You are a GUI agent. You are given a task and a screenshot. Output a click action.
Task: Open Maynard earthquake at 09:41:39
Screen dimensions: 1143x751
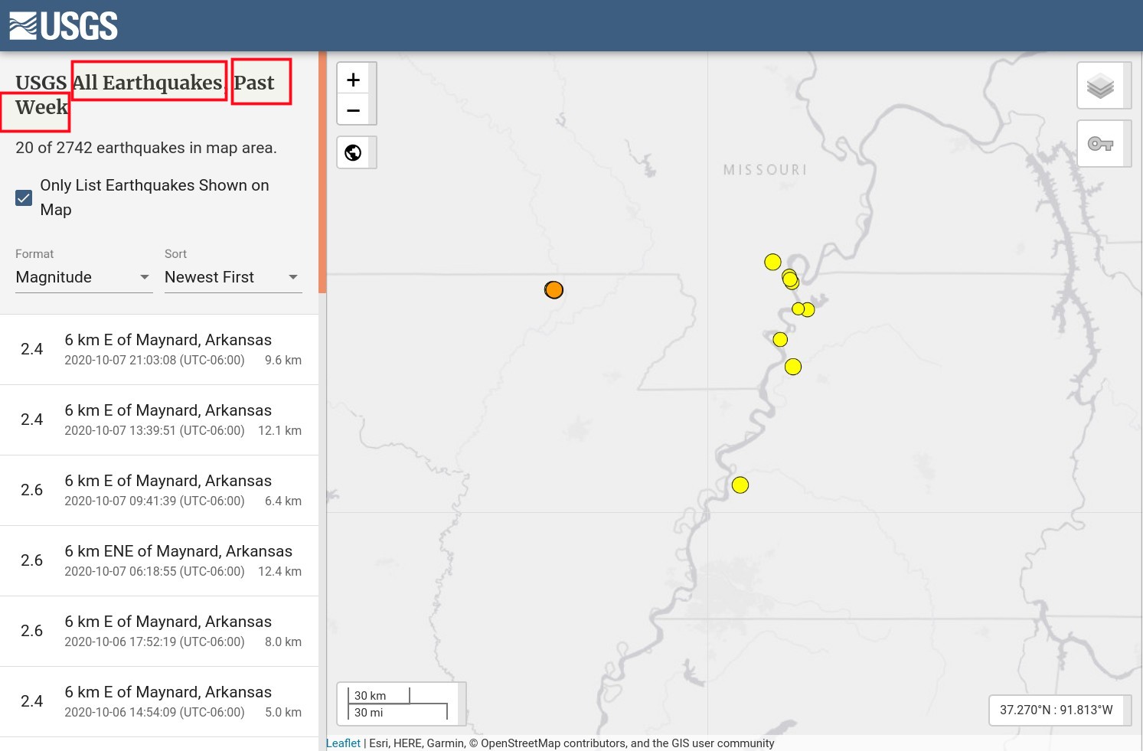point(159,490)
